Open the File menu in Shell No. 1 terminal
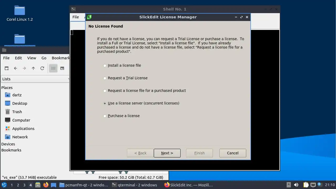336x189 pixels. pyautogui.click(x=76, y=17)
